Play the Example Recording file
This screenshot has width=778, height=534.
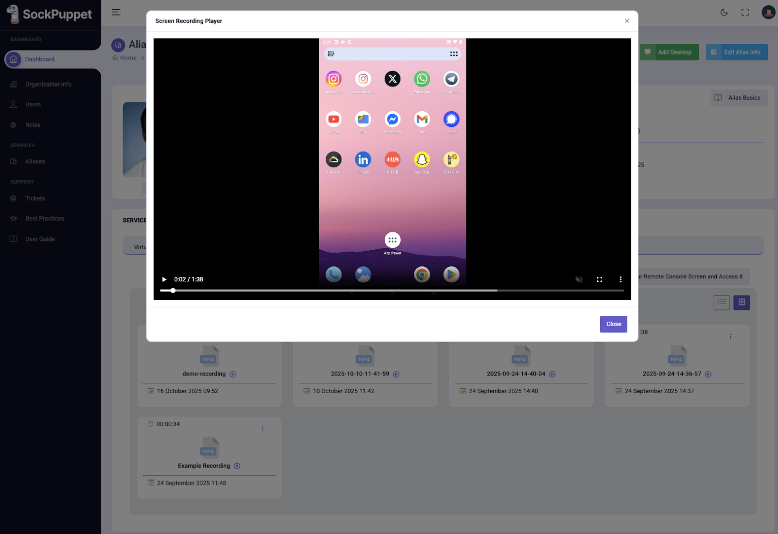tap(237, 466)
